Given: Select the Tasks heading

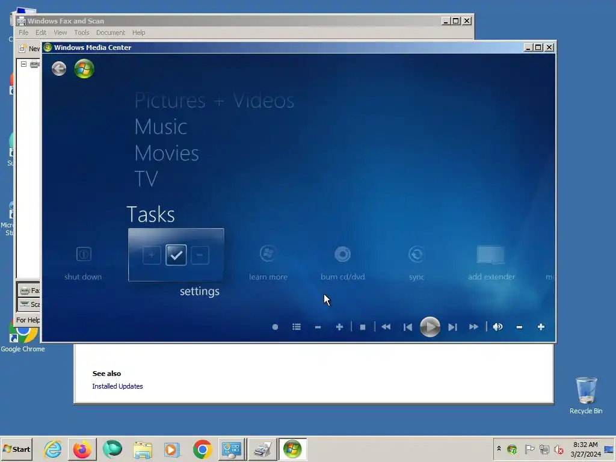Looking at the screenshot, I should (x=150, y=215).
